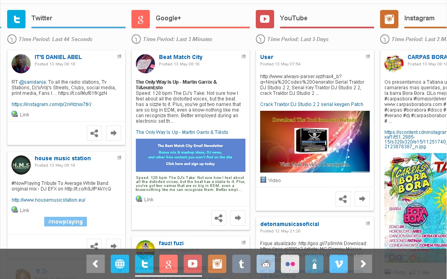Open the Crack Traktor YouTube post via arrow button
This screenshot has height=279, width=447.
(362, 199)
